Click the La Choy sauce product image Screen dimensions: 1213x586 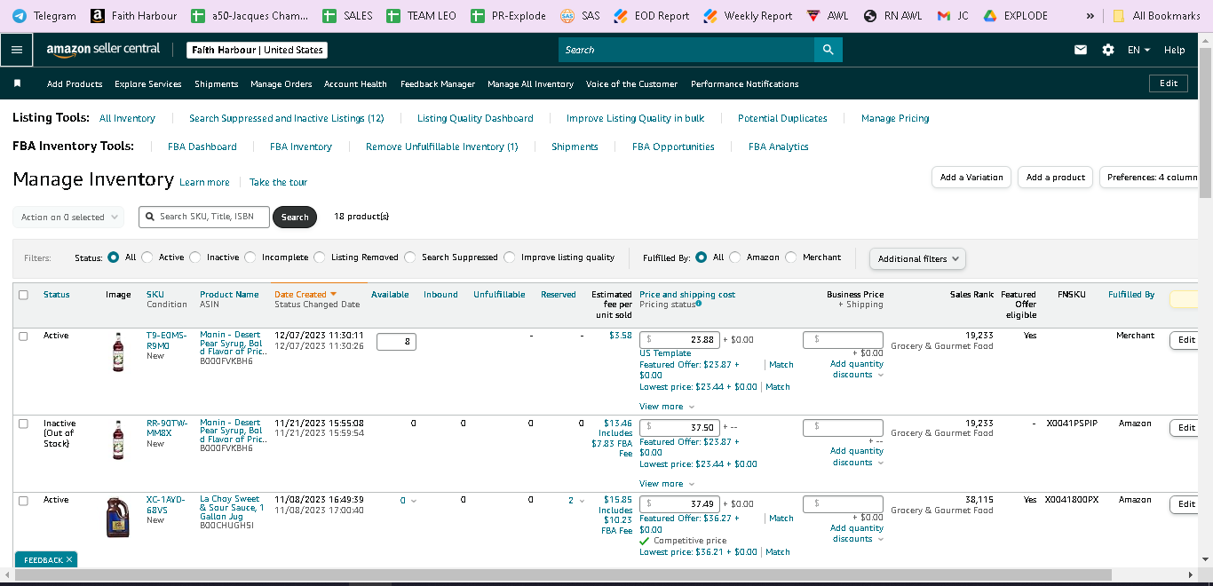click(x=118, y=517)
